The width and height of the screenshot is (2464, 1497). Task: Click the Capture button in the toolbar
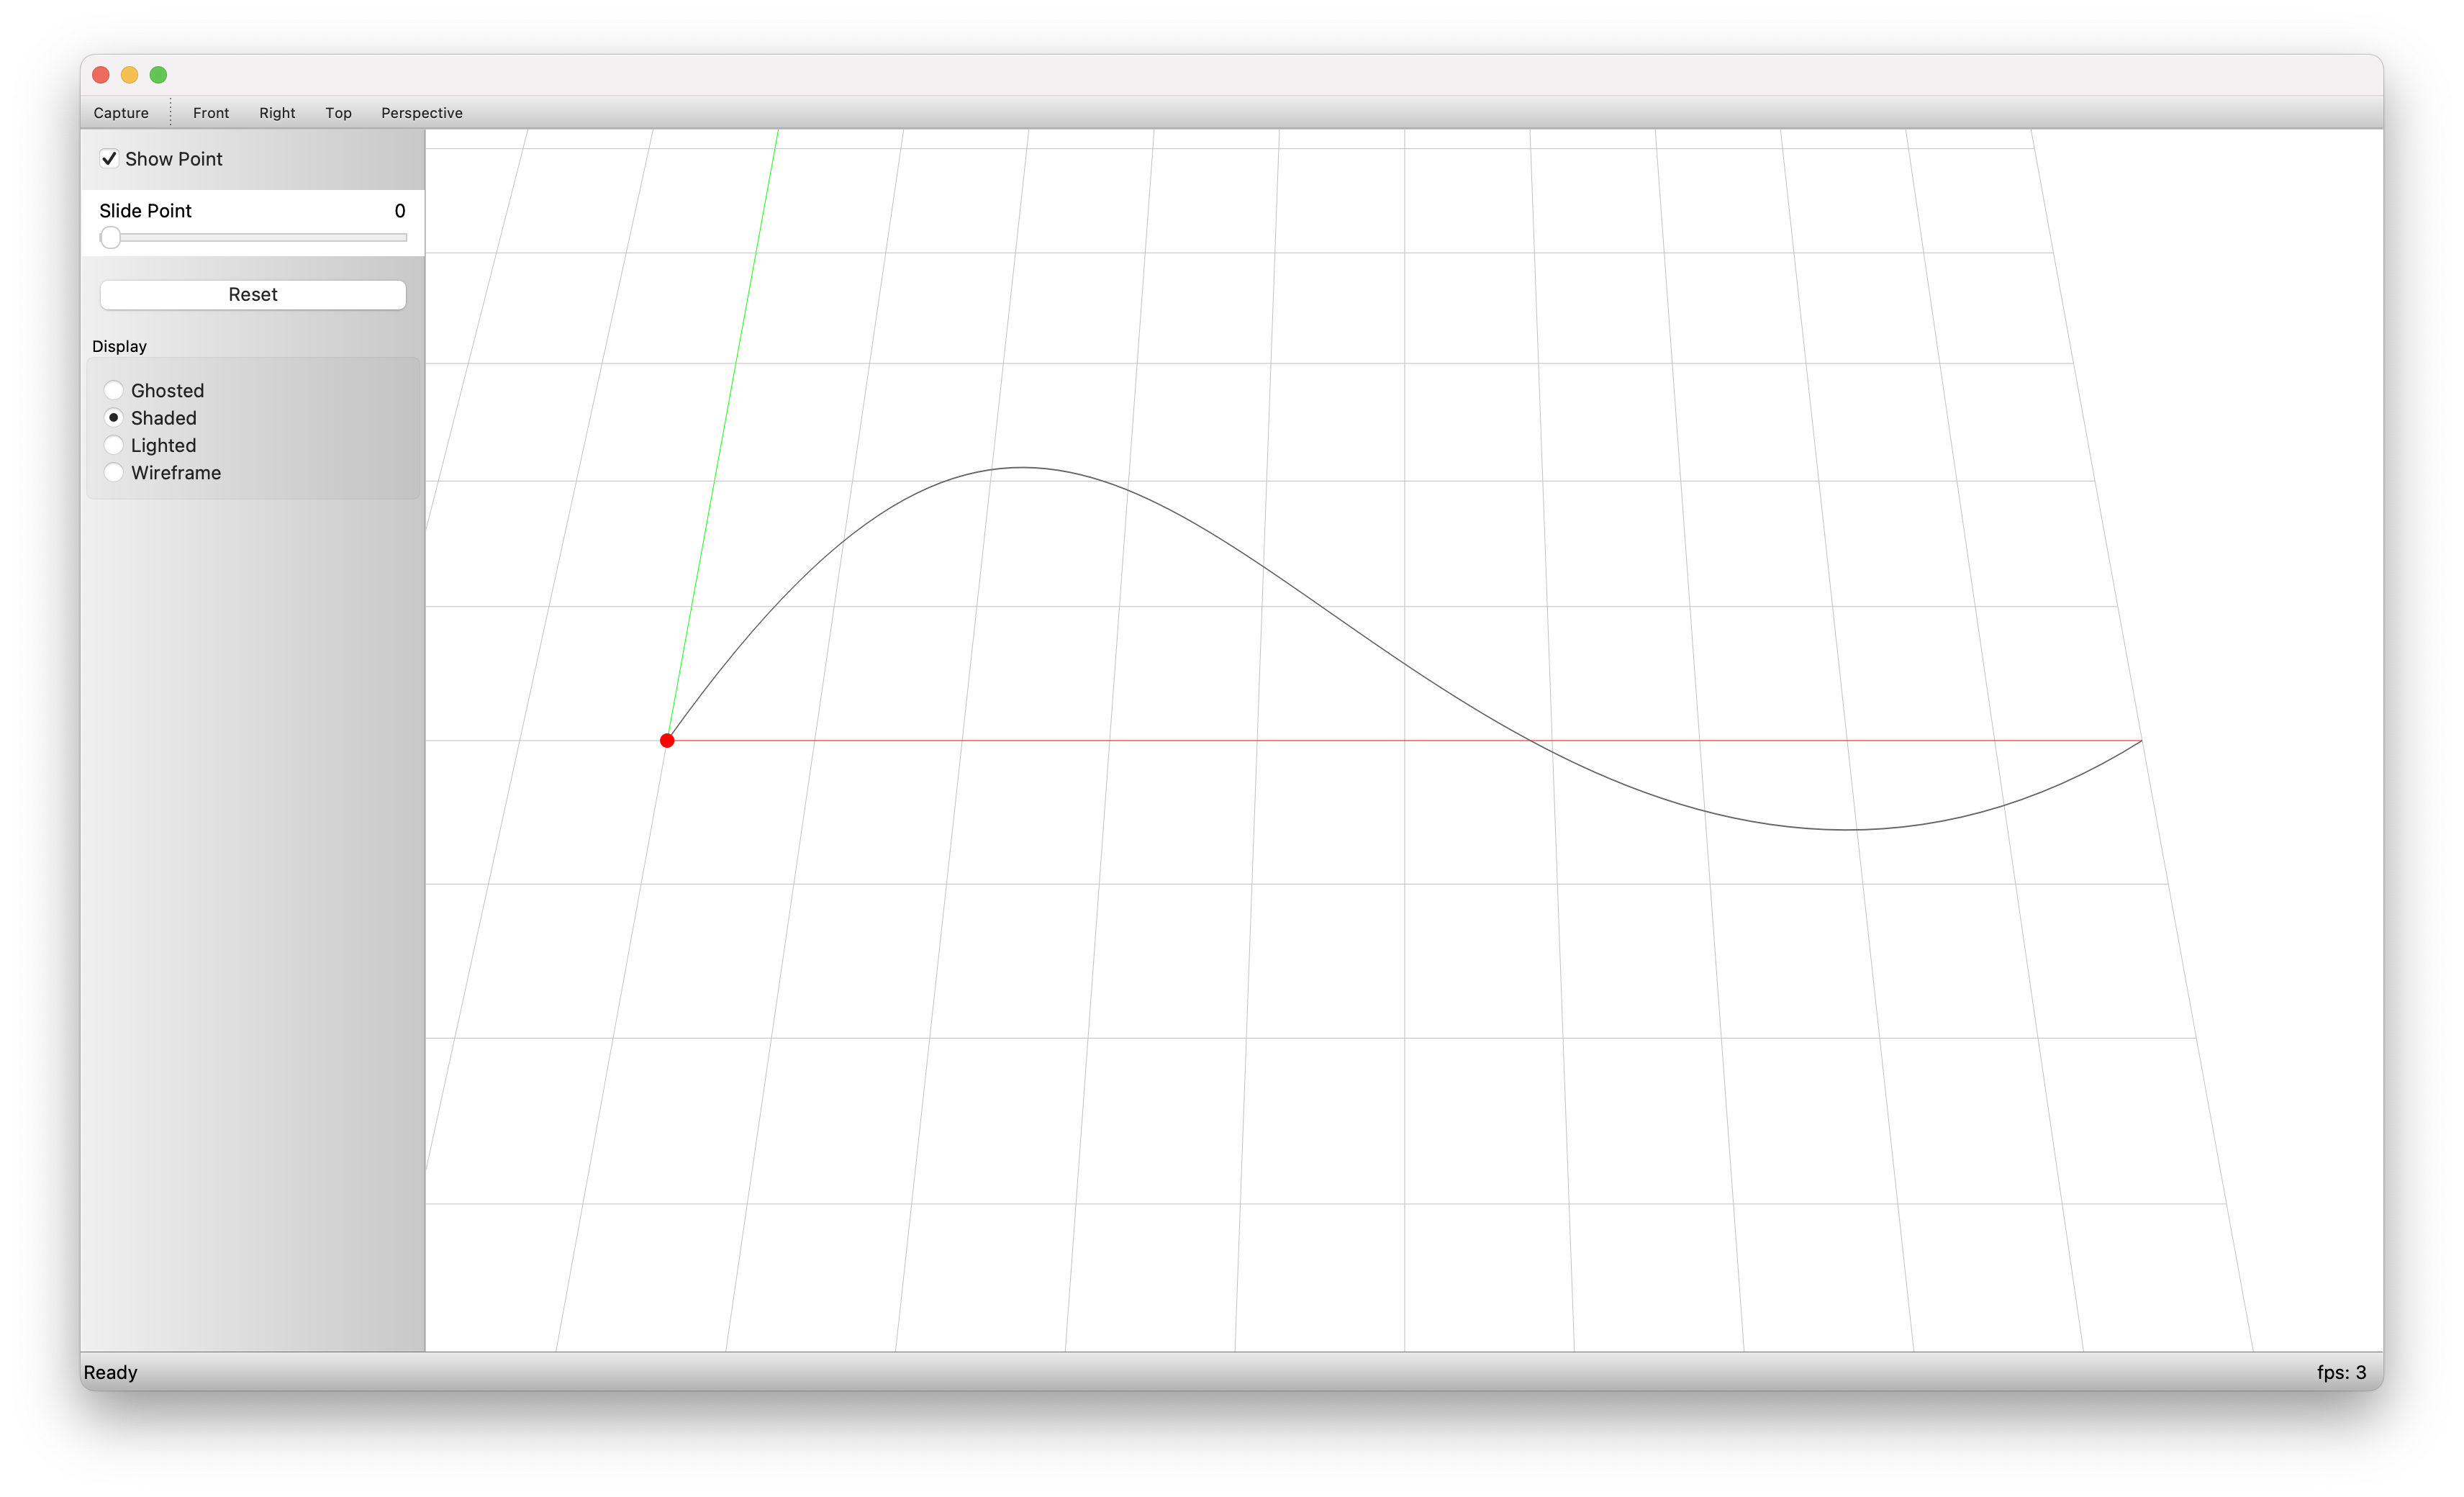pos(120,112)
